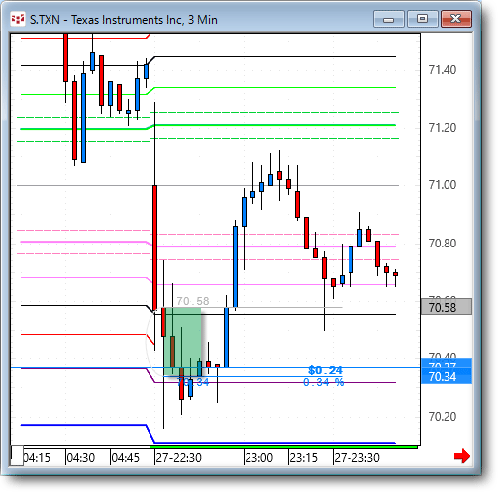Click the $0.24 measurement label

[x=325, y=370]
